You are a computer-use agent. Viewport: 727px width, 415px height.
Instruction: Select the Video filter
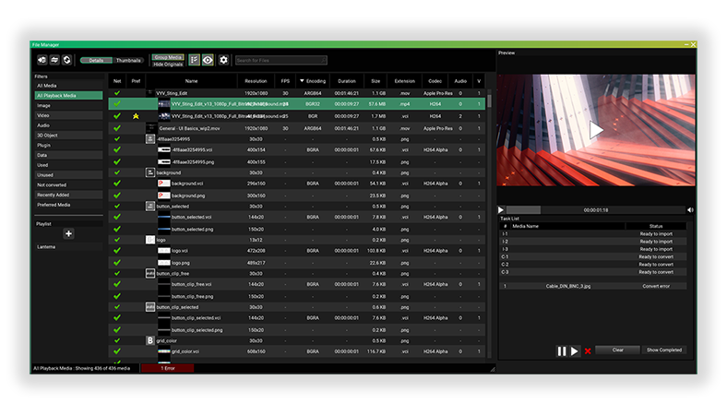click(68, 115)
